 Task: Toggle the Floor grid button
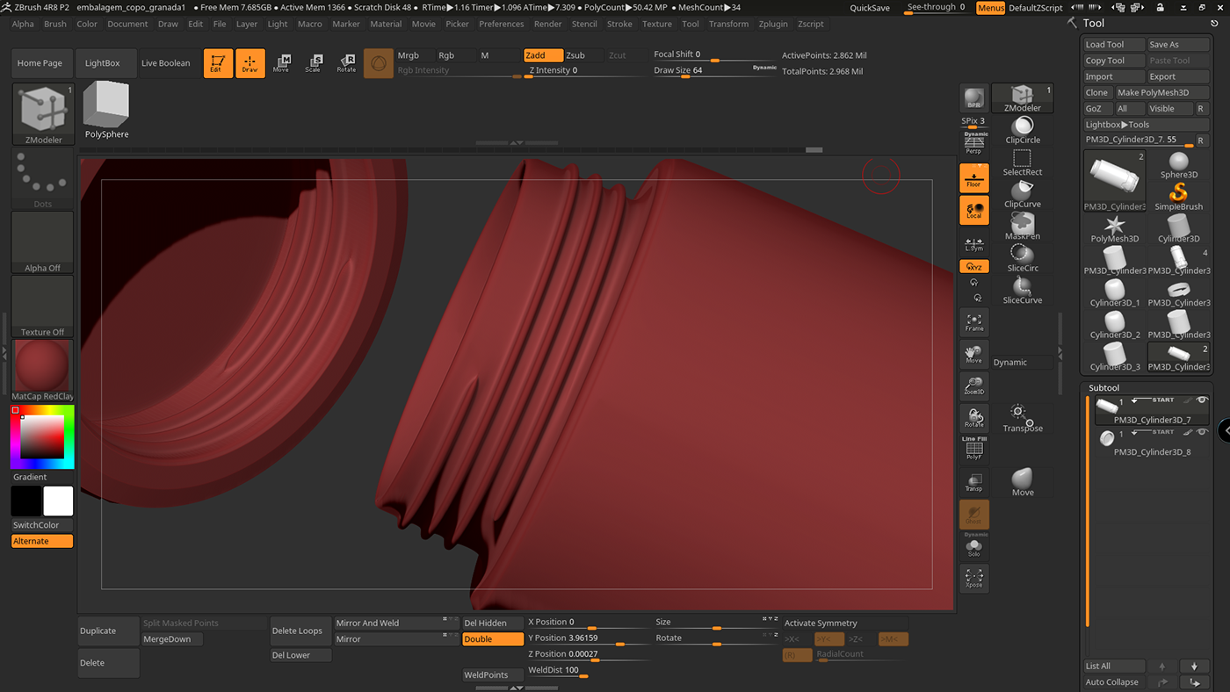973,178
